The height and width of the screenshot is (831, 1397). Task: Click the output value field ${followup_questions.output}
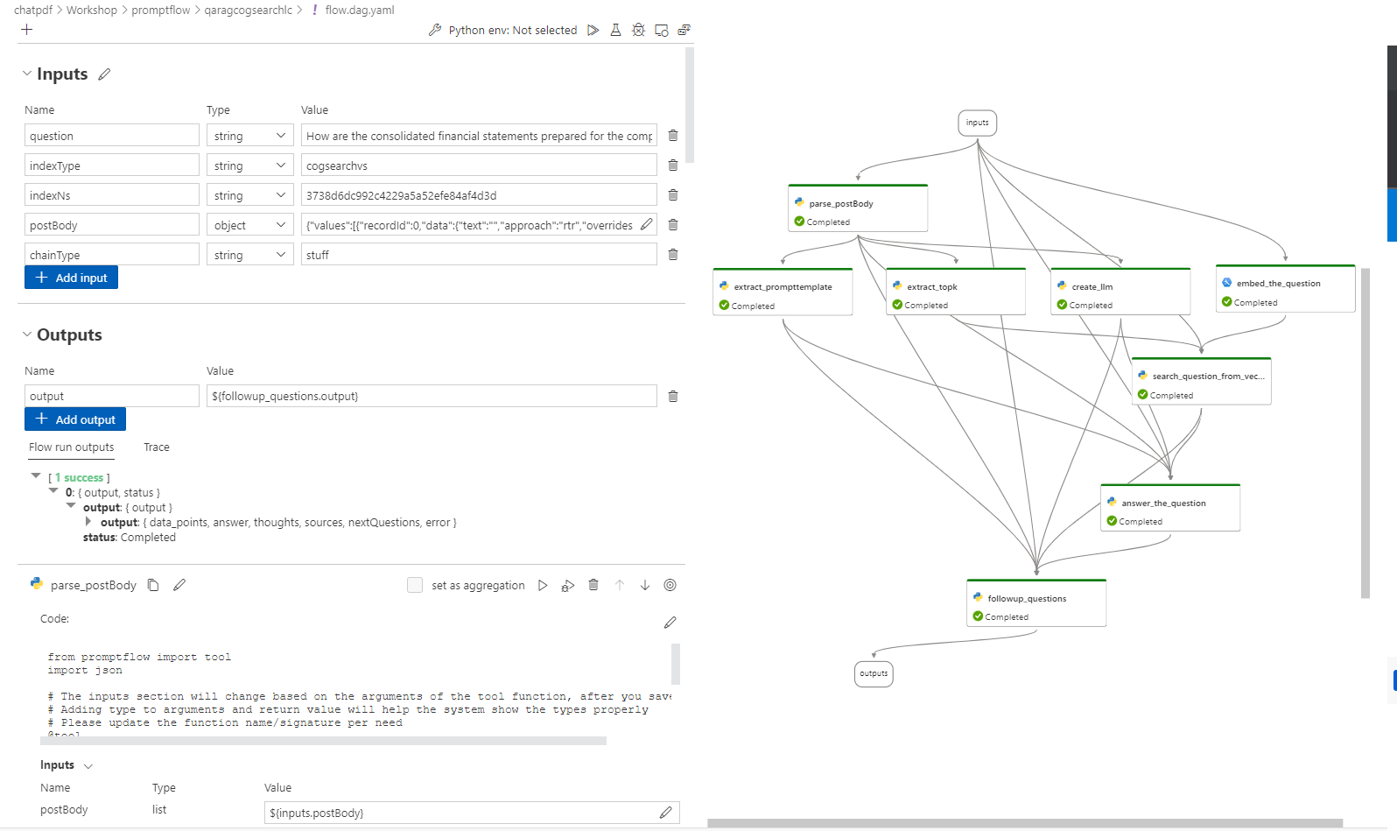432,396
